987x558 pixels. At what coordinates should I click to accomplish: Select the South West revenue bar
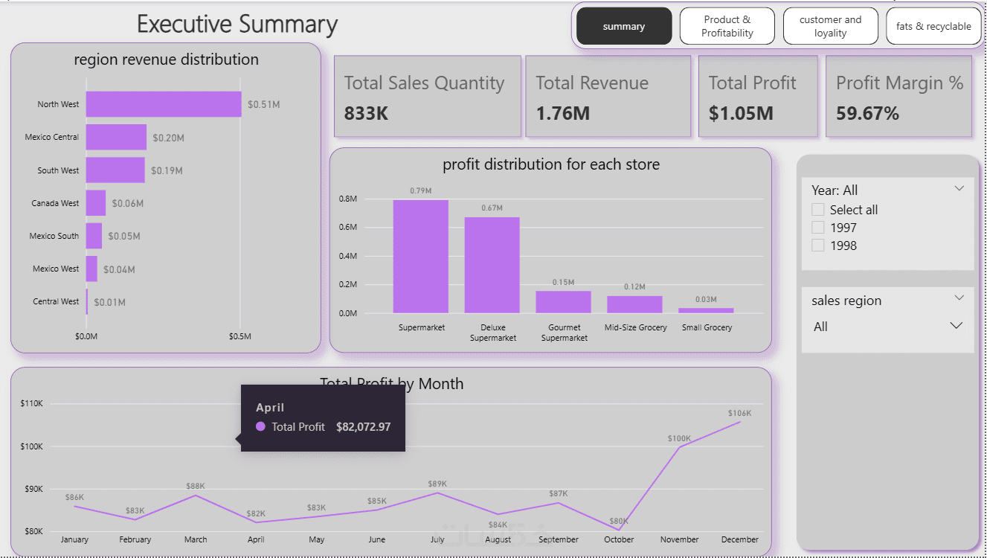coord(115,170)
